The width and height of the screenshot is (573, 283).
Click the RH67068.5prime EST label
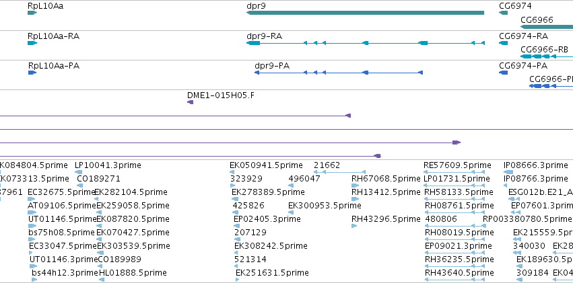pos(386,179)
